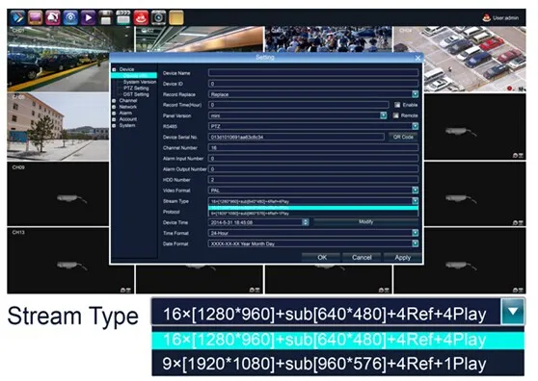Select System Version in settings tree
Screen dimensions: 538x381
[x=139, y=82]
